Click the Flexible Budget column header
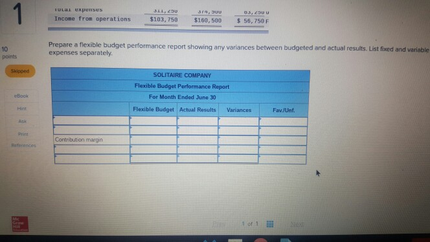This screenshot has width=430, height=242. [153, 109]
